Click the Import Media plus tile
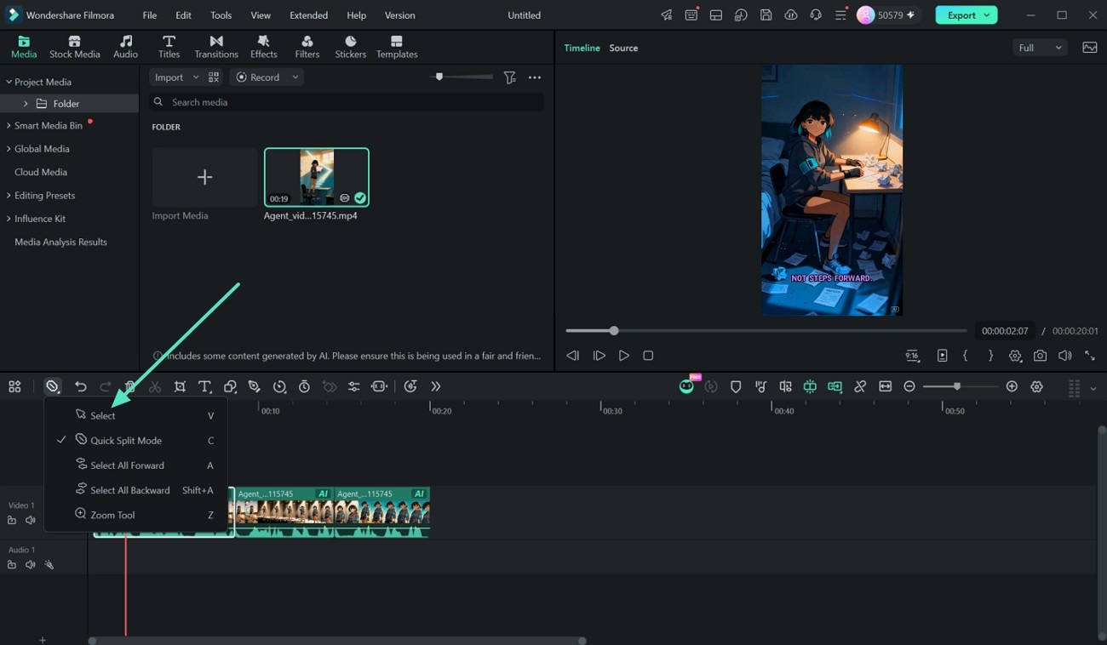 coord(204,177)
